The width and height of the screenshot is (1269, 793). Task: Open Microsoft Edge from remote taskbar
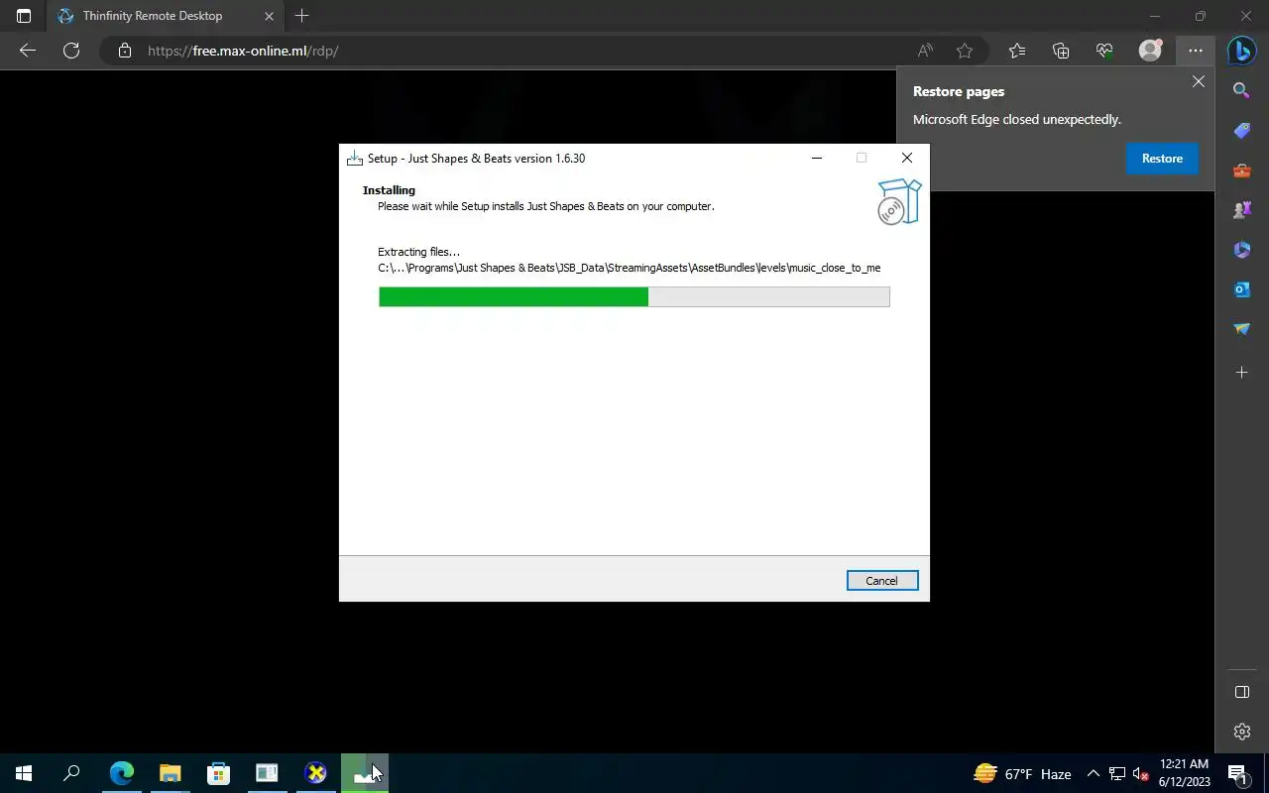point(122,774)
